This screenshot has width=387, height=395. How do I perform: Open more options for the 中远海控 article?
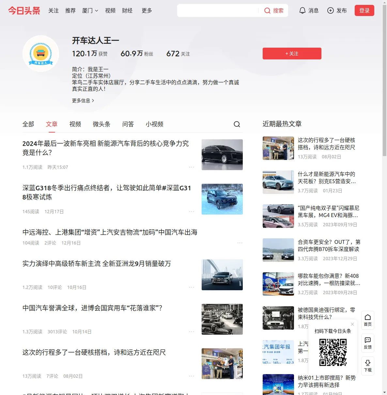[240, 243]
